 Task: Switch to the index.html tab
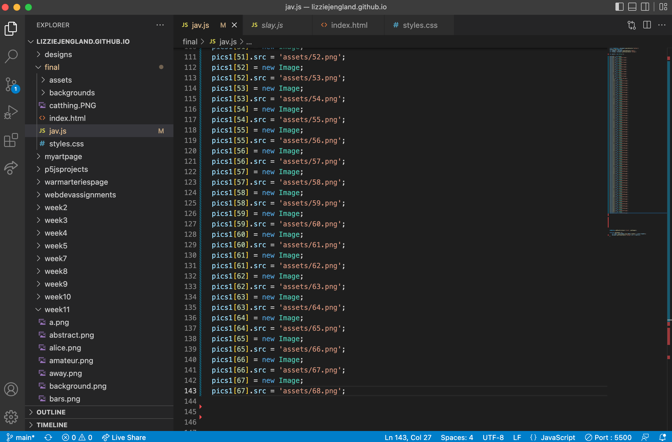(x=349, y=25)
